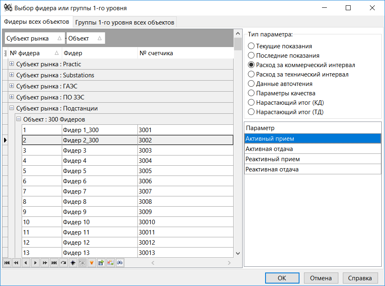Open the Фидеры всех объектов tab
385x286 pixels.
point(36,22)
